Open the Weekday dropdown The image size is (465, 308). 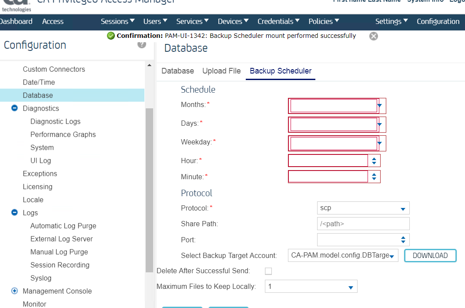[380, 143]
